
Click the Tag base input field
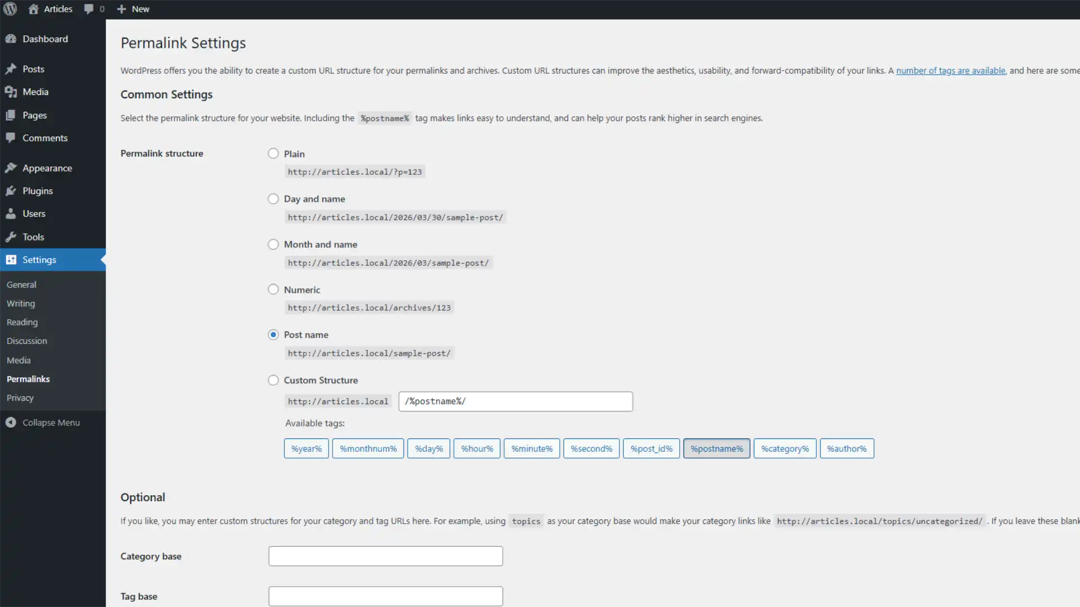point(386,596)
